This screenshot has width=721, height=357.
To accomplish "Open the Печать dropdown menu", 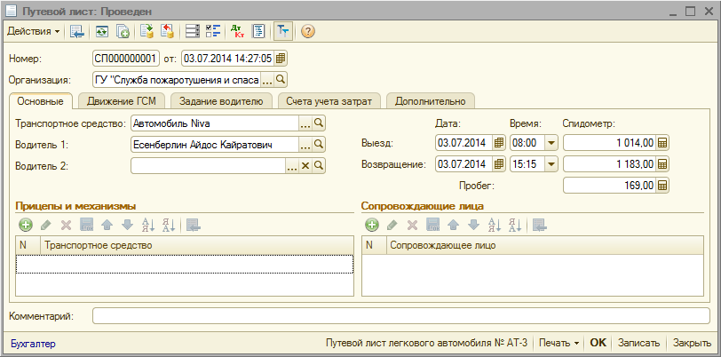I will [x=559, y=343].
